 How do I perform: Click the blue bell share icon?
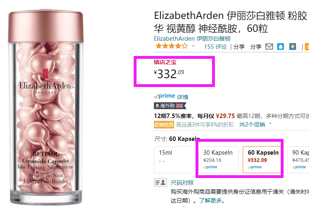[280, 47]
